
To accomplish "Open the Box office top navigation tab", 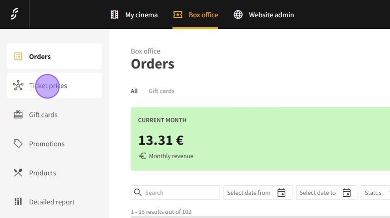I will click(x=195, y=15).
